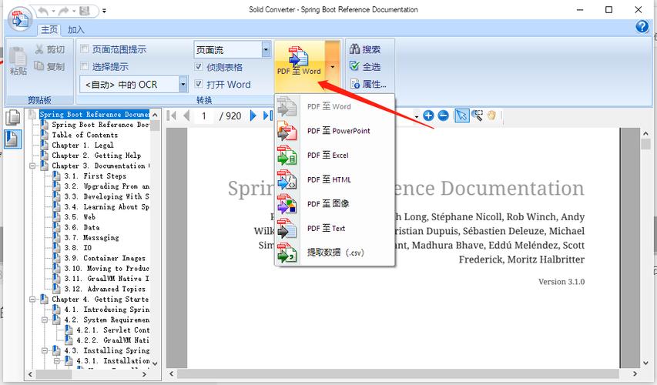
Task: Select 4.2.1. Servlet Containers bookmark
Action: coord(112,330)
